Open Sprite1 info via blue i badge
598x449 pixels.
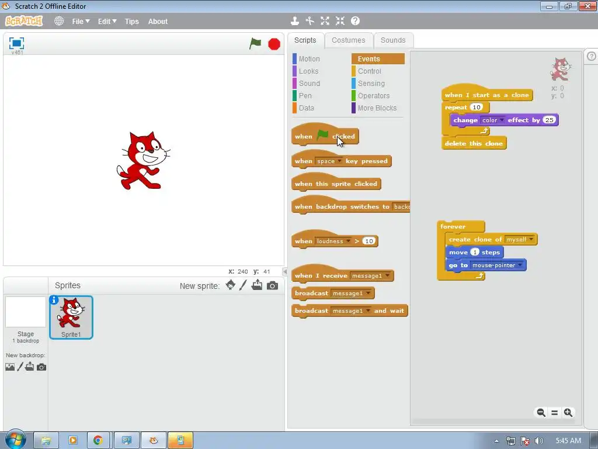(x=54, y=300)
